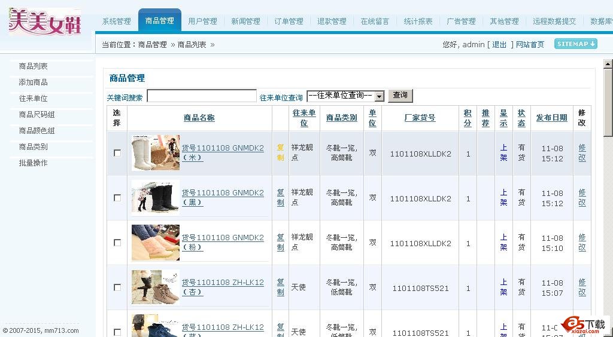Open 批量操作 in the sidebar
This screenshot has height=337, width=613.
tap(34, 163)
